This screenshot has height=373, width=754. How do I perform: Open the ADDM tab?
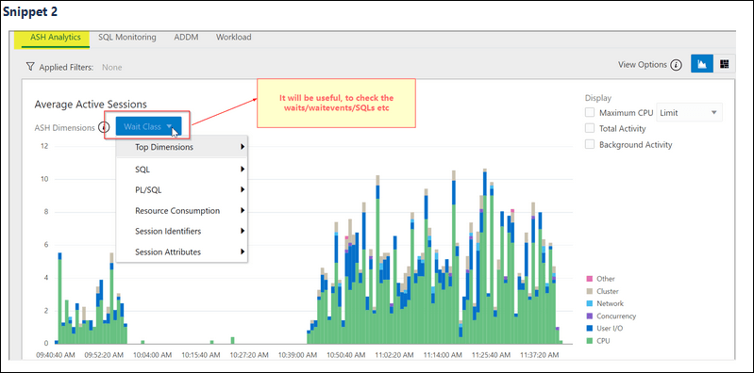(186, 38)
